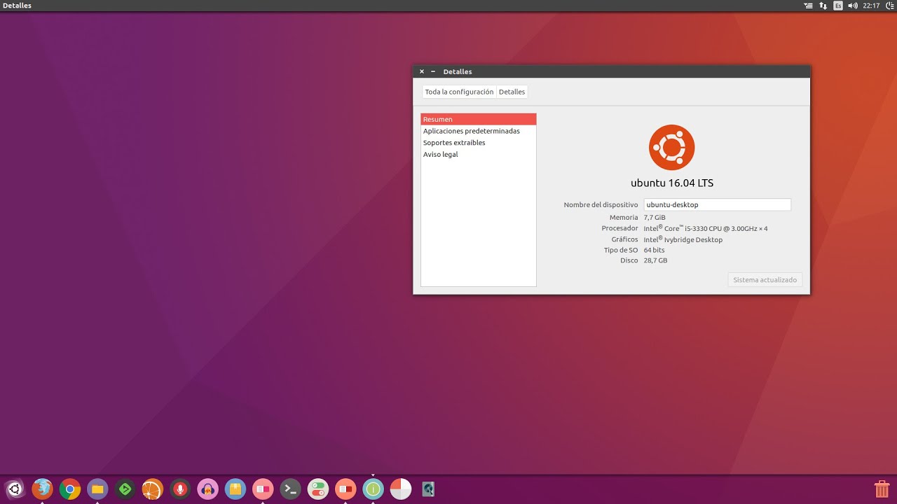Click the Procesador label
This screenshot has width=897, height=504.
619,228
